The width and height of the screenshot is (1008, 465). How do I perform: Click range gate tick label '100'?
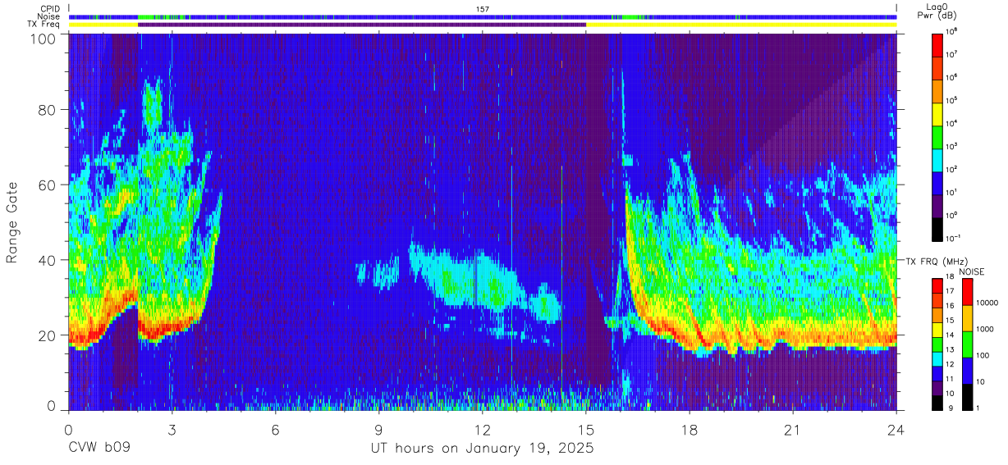pos(44,39)
